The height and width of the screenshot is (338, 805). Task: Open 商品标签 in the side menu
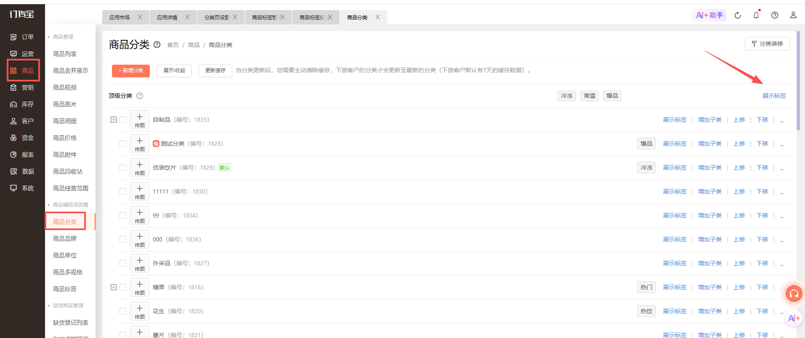click(65, 289)
